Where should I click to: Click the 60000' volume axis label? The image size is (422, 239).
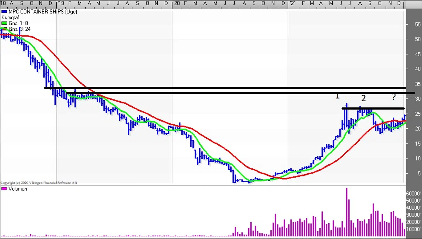point(413,194)
